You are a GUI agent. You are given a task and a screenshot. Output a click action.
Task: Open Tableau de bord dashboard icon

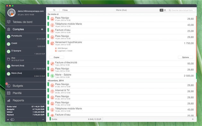point(9,22)
